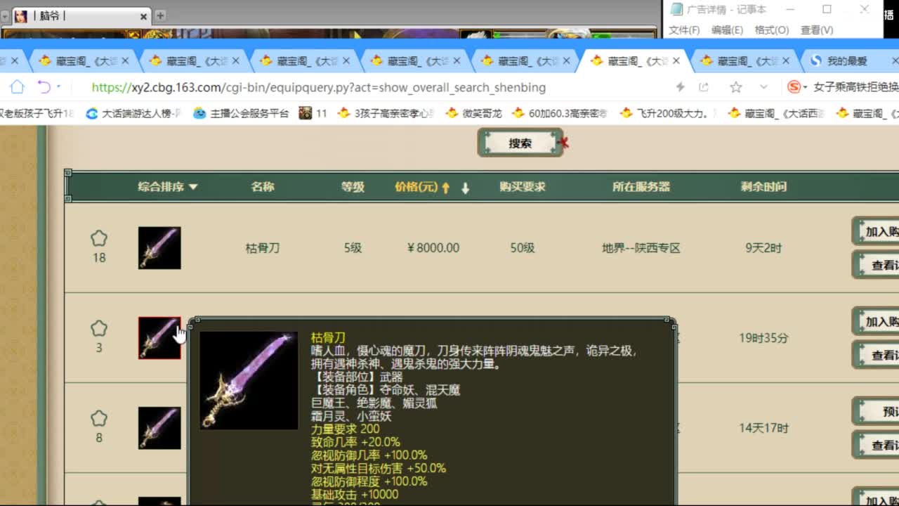Click the share page icon in address bar

704,87
